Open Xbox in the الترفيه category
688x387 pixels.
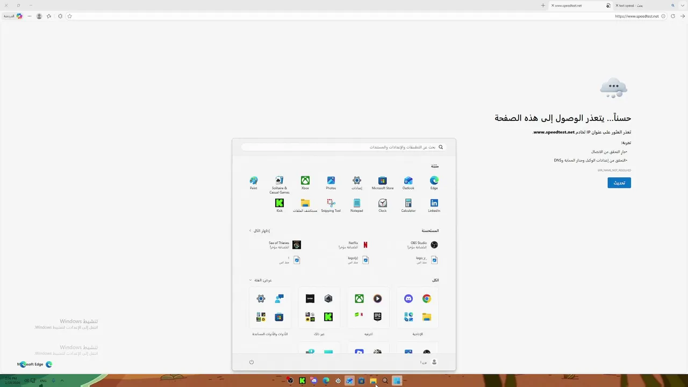[x=359, y=298]
